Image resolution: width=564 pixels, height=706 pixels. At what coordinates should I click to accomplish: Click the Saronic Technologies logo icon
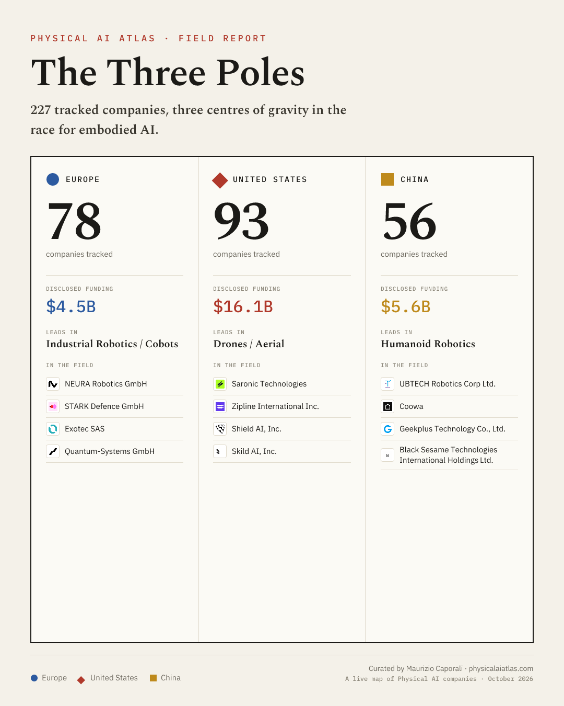pos(220,384)
